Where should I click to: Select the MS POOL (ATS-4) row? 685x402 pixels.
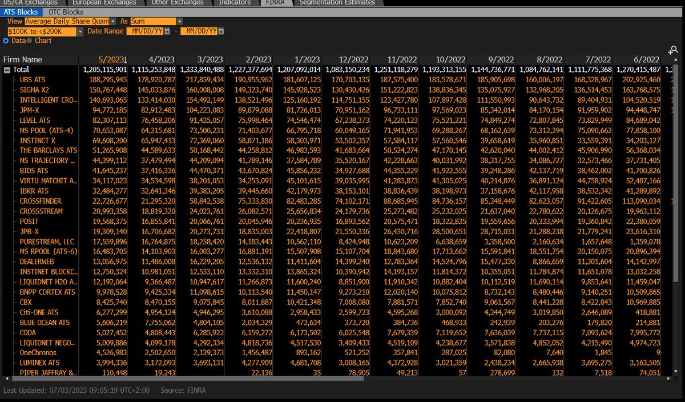pyautogui.click(x=47, y=130)
